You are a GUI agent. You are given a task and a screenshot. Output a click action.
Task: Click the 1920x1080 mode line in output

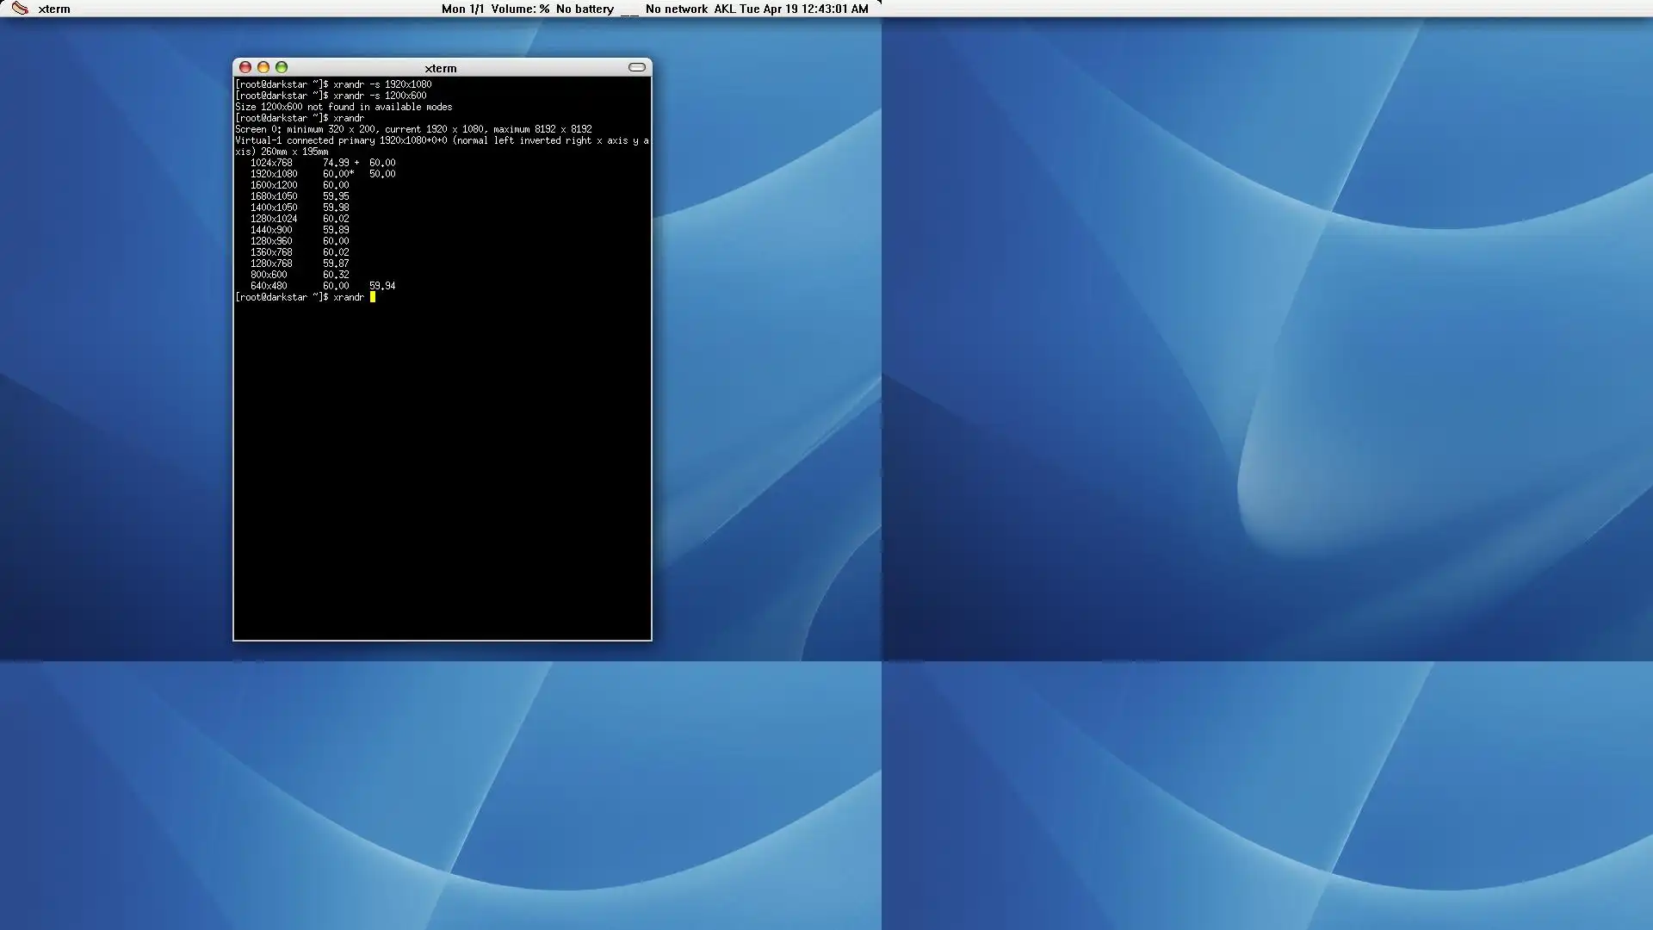(274, 174)
